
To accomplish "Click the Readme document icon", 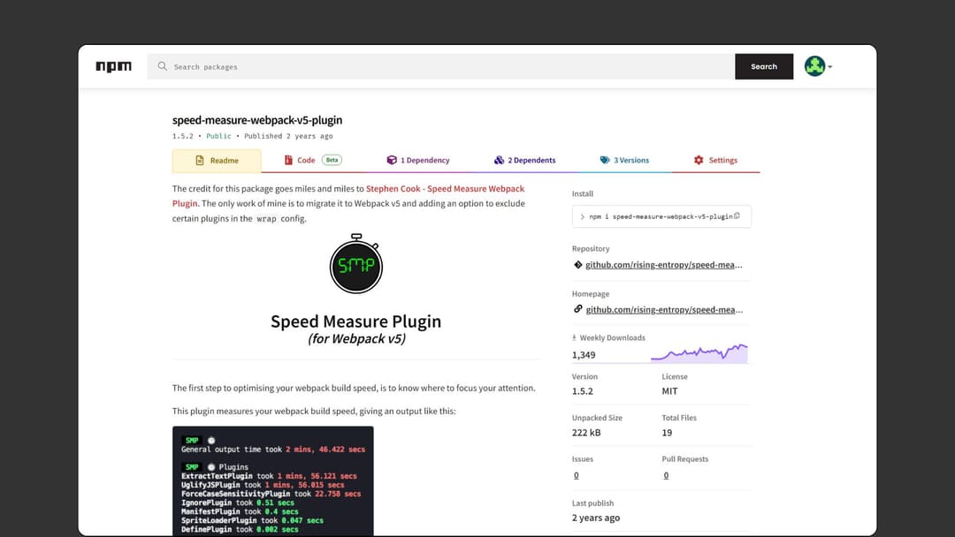I will tap(199, 161).
